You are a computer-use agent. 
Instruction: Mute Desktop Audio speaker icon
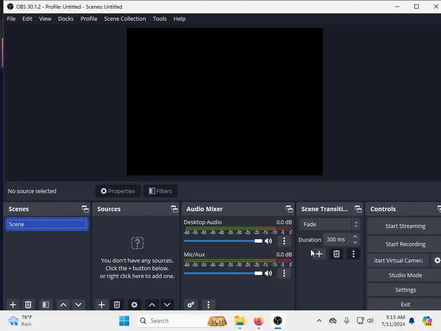coord(268,241)
